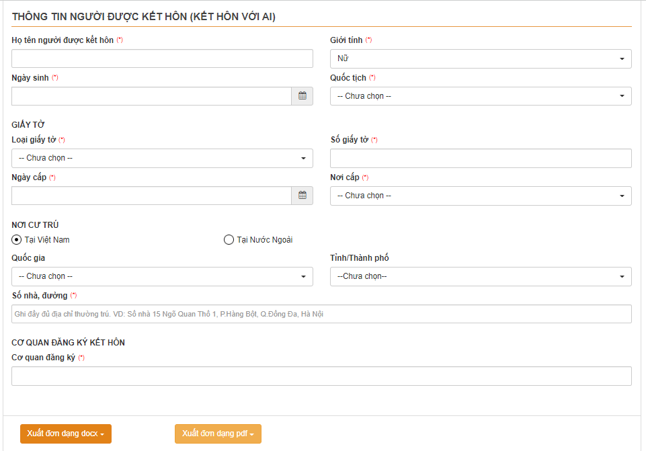Expand the Tỉnh/Thành phố dropdown
This screenshot has width=646, height=451.
480,276
